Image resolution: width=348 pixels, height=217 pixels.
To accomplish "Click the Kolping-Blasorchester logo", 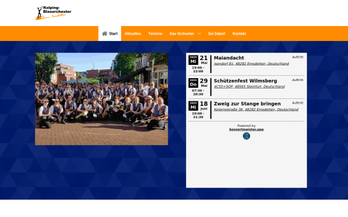I will [x=53, y=13].
